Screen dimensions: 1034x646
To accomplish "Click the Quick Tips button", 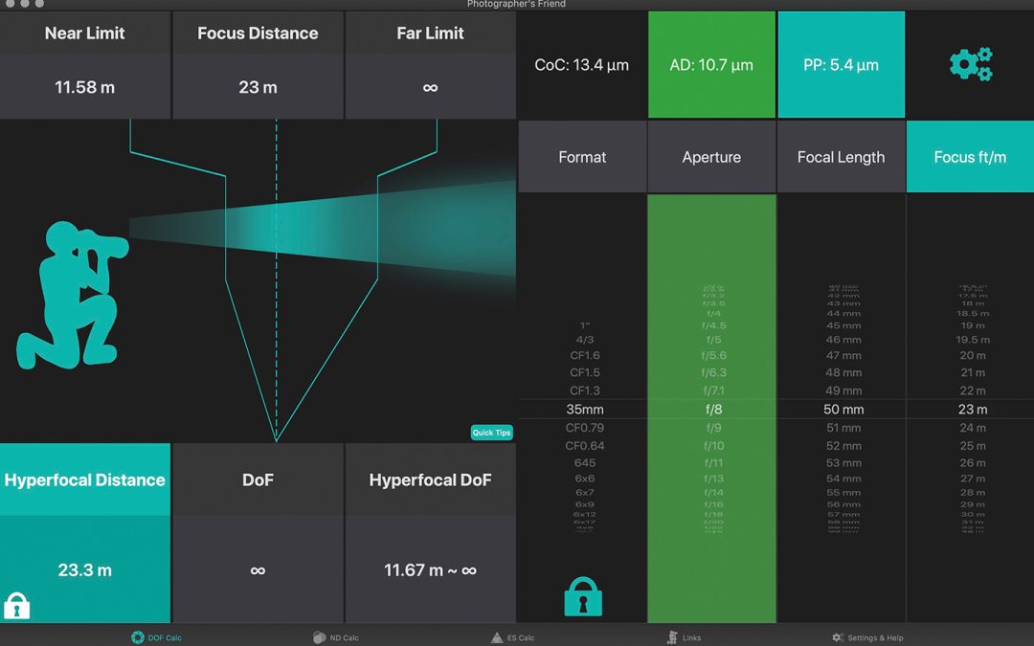I will pyautogui.click(x=491, y=433).
